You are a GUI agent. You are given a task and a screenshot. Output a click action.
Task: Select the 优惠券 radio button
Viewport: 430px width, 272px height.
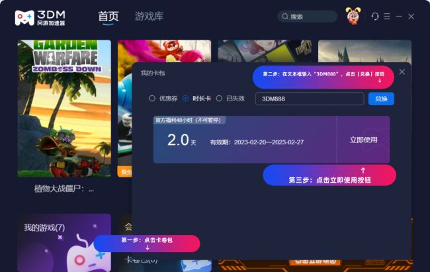tap(152, 98)
